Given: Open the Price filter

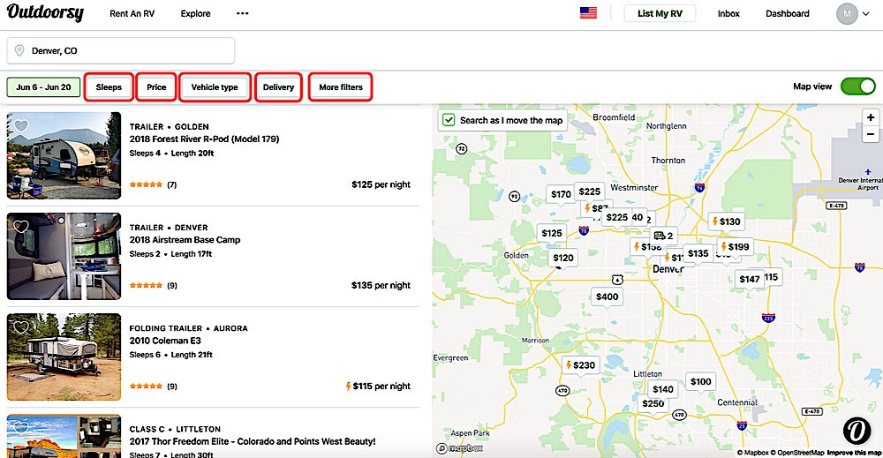Looking at the screenshot, I should [x=156, y=87].
